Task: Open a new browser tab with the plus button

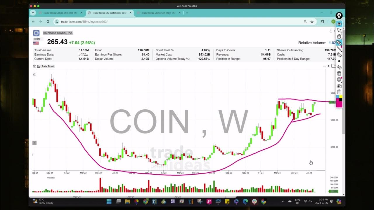Action: [187, 13]
